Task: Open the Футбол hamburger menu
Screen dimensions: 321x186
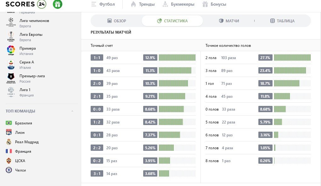Action: click(94, 4)
